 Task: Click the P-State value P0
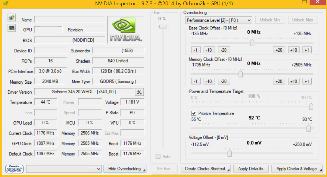pos(132,113)
